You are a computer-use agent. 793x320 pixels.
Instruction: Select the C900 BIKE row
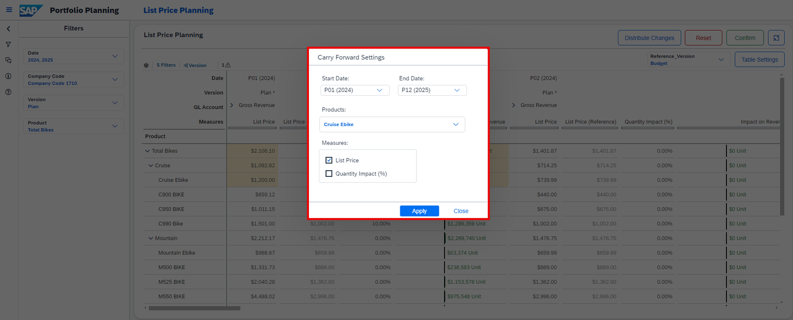pyautogui.click(x=171, y=194)
